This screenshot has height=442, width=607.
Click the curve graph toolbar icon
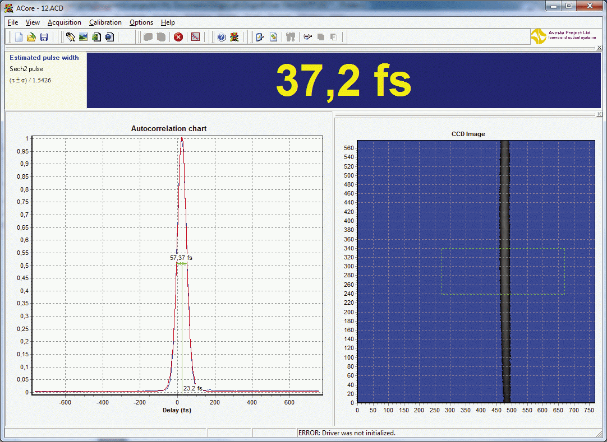(195, 37)
